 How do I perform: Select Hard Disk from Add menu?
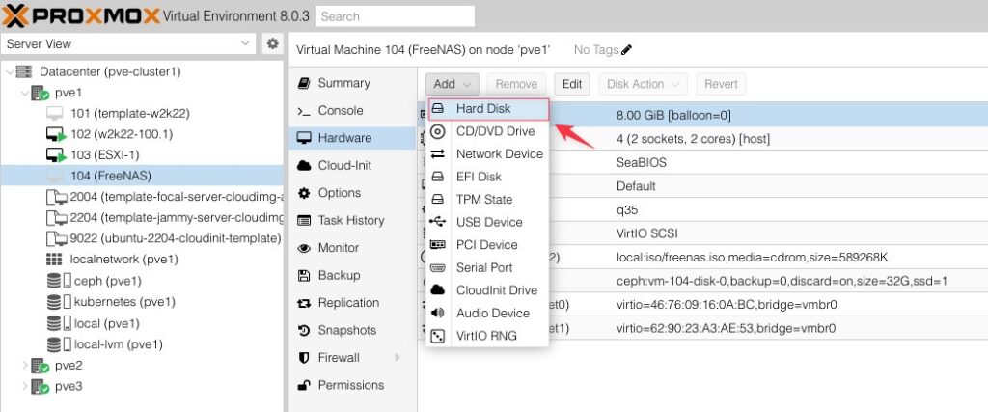pos(487,108)
